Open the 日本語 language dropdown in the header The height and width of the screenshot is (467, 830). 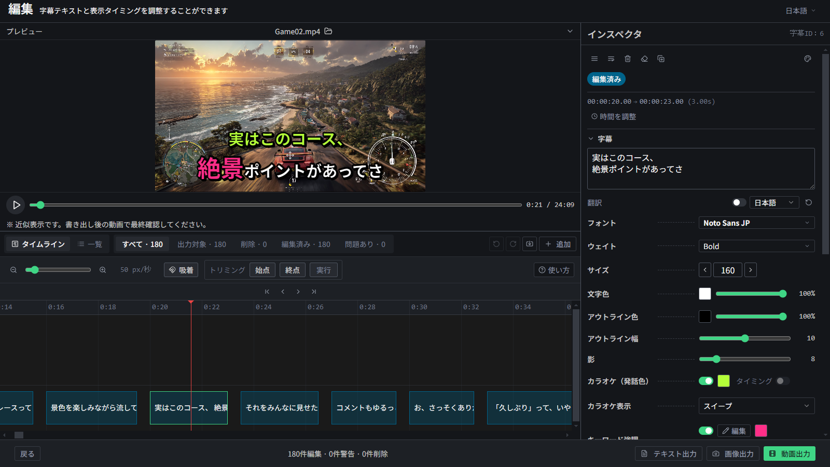[x=800, y=11]
